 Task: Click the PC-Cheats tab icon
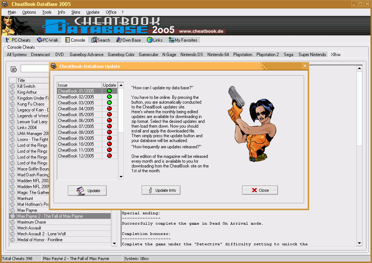(8, 40)
